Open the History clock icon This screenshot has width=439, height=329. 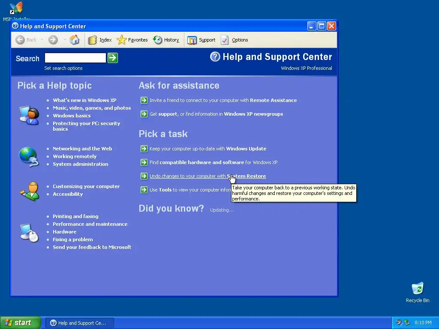[158, 40]
